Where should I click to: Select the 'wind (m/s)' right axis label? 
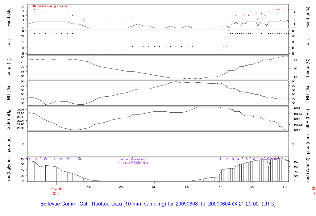click(x=308, y=17)
